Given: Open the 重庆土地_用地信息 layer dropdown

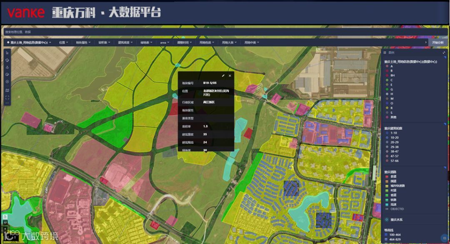Looking at the screenshot, I should pos(29,42).
